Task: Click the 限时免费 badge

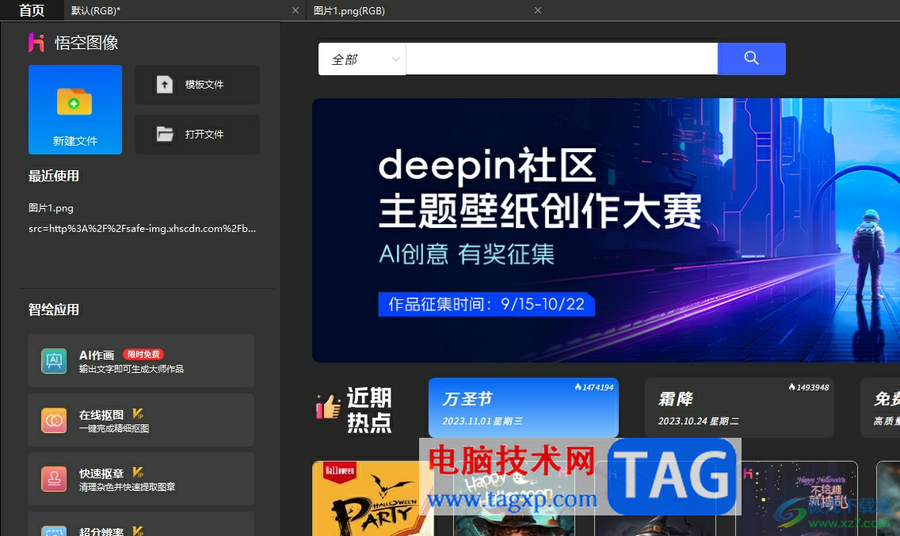Action: [143, 355]
